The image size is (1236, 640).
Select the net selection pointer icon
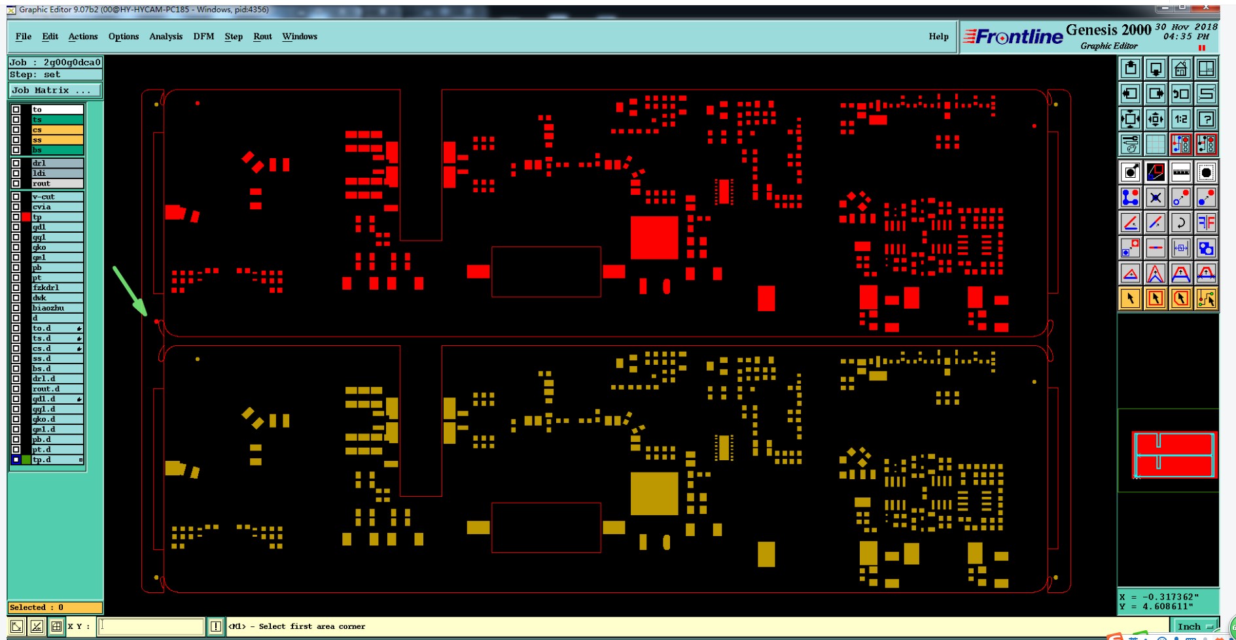pos(1206,299)
